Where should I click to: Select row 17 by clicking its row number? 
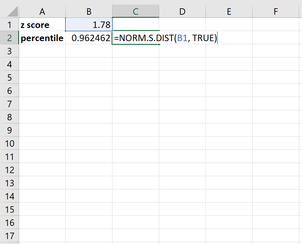[9, 236]
